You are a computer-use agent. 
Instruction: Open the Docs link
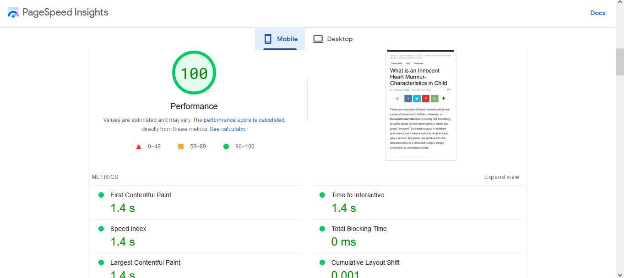pyautogui.click(x=598, y=13)
